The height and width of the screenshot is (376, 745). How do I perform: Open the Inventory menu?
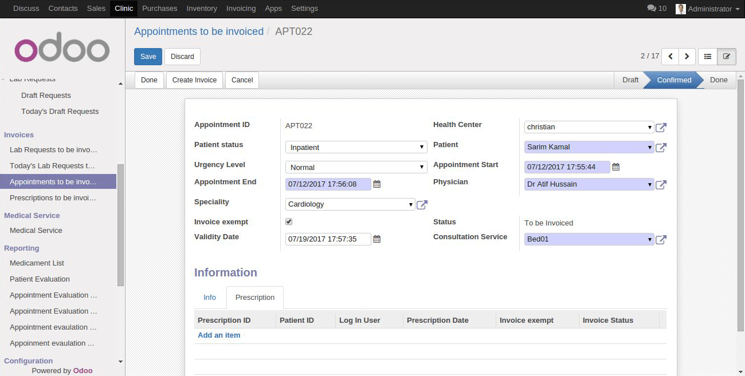pos(202,9)
